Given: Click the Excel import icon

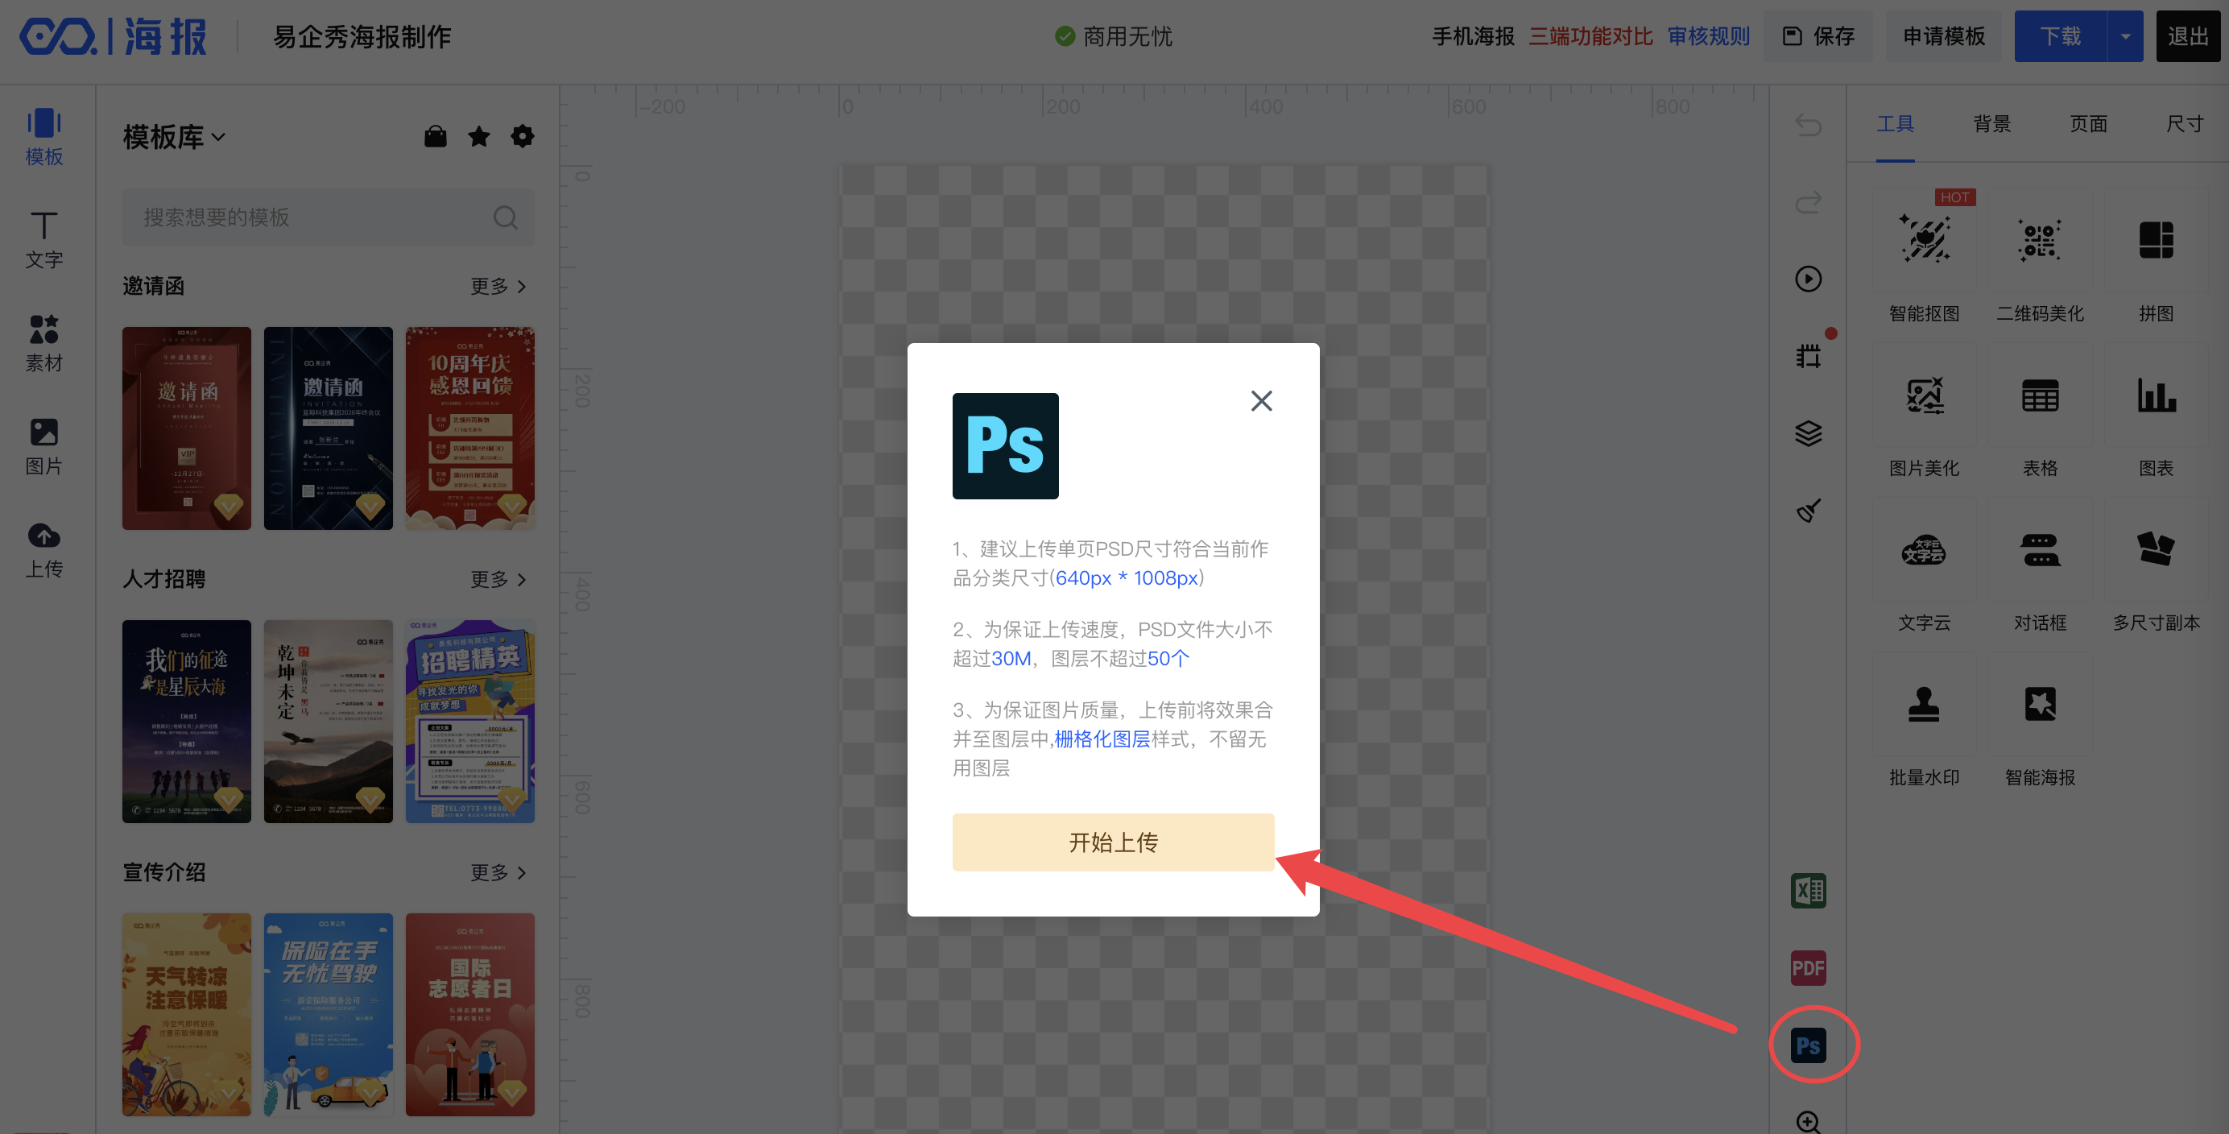Looking at the screenshot, I should [1808, 891].
